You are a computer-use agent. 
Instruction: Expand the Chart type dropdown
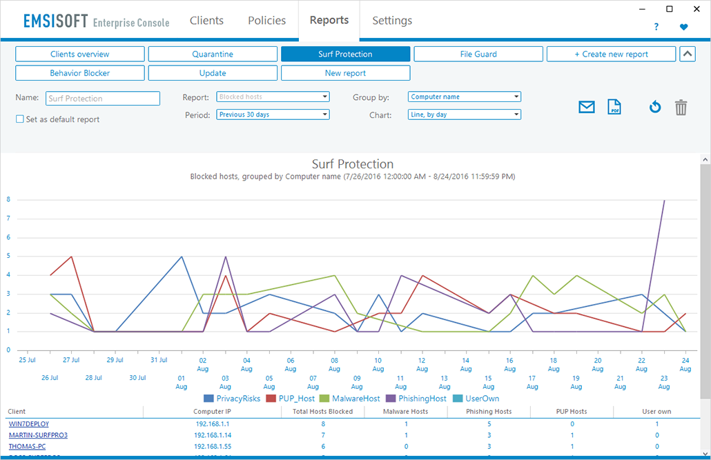tap(465, 114)
